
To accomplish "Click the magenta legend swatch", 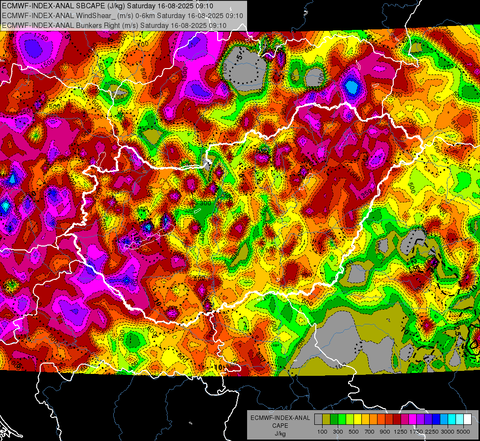I will (x=413, y=419).
